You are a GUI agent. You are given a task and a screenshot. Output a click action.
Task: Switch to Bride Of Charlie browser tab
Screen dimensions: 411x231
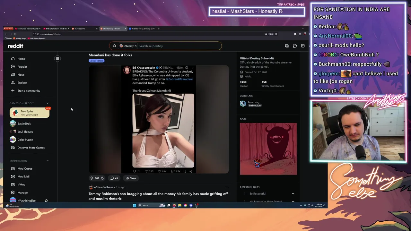point(56,29)
